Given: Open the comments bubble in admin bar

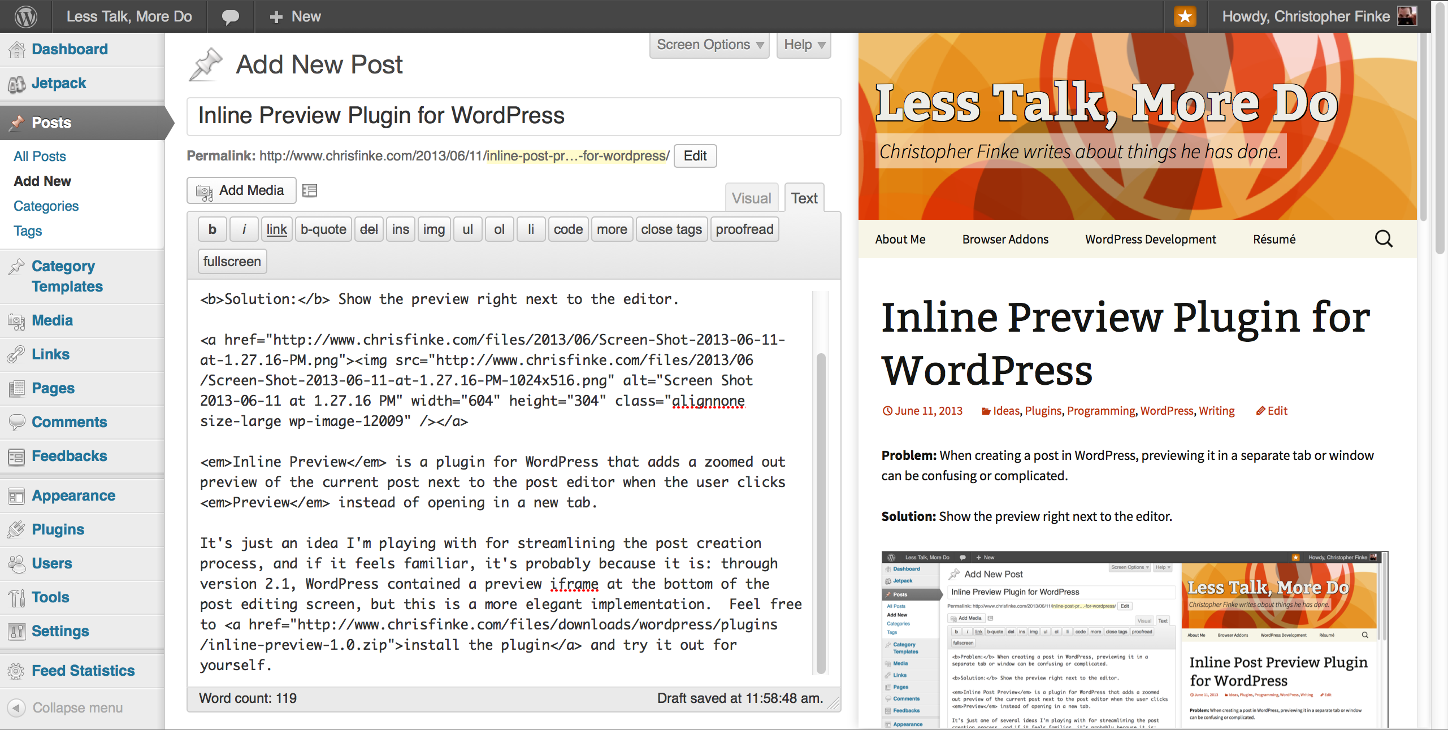Looking at the screenshot, I should [230, 17].
